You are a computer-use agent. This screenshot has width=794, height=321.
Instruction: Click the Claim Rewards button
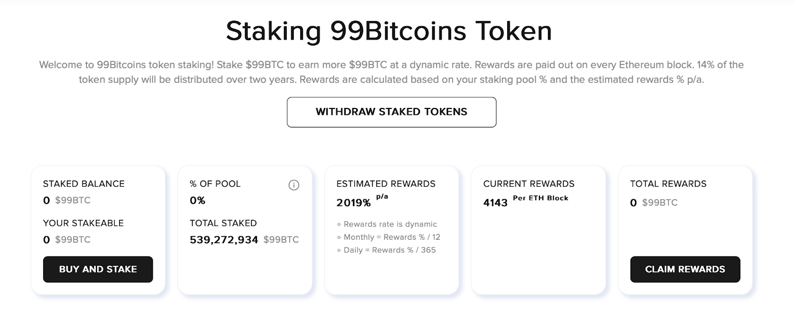[x=685, y=269]
